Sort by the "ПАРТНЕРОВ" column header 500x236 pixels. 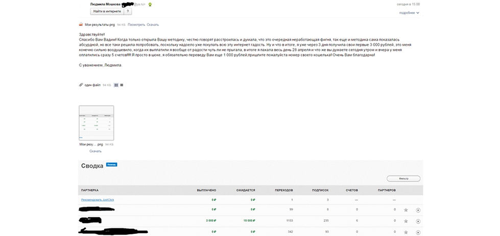tap(387, 190)
